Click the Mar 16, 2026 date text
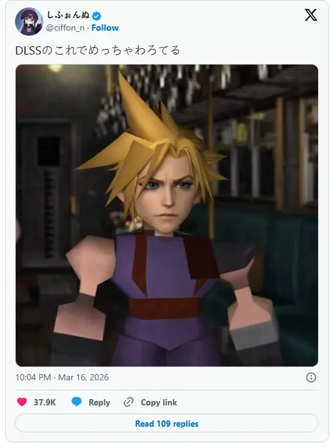The width and height of the screenshot is (330, 448). coord(83,377)
